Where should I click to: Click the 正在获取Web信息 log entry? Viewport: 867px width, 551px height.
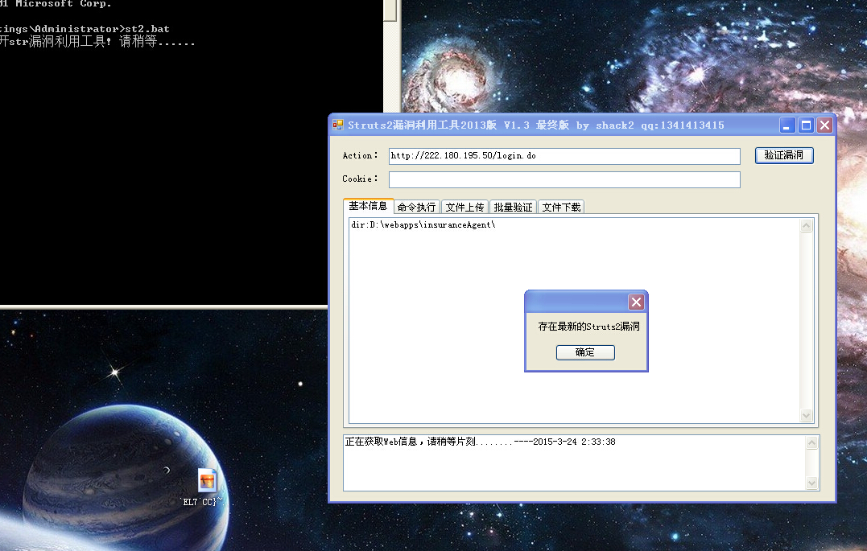480,442
